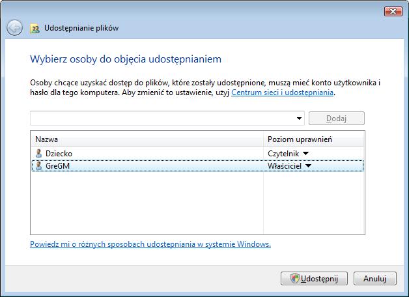Click the Anuluj button

pyautogui.click(x=375, y=279)
